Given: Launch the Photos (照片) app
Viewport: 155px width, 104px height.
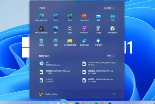Looking at the screenshot, I should click(x=56, y=30).
